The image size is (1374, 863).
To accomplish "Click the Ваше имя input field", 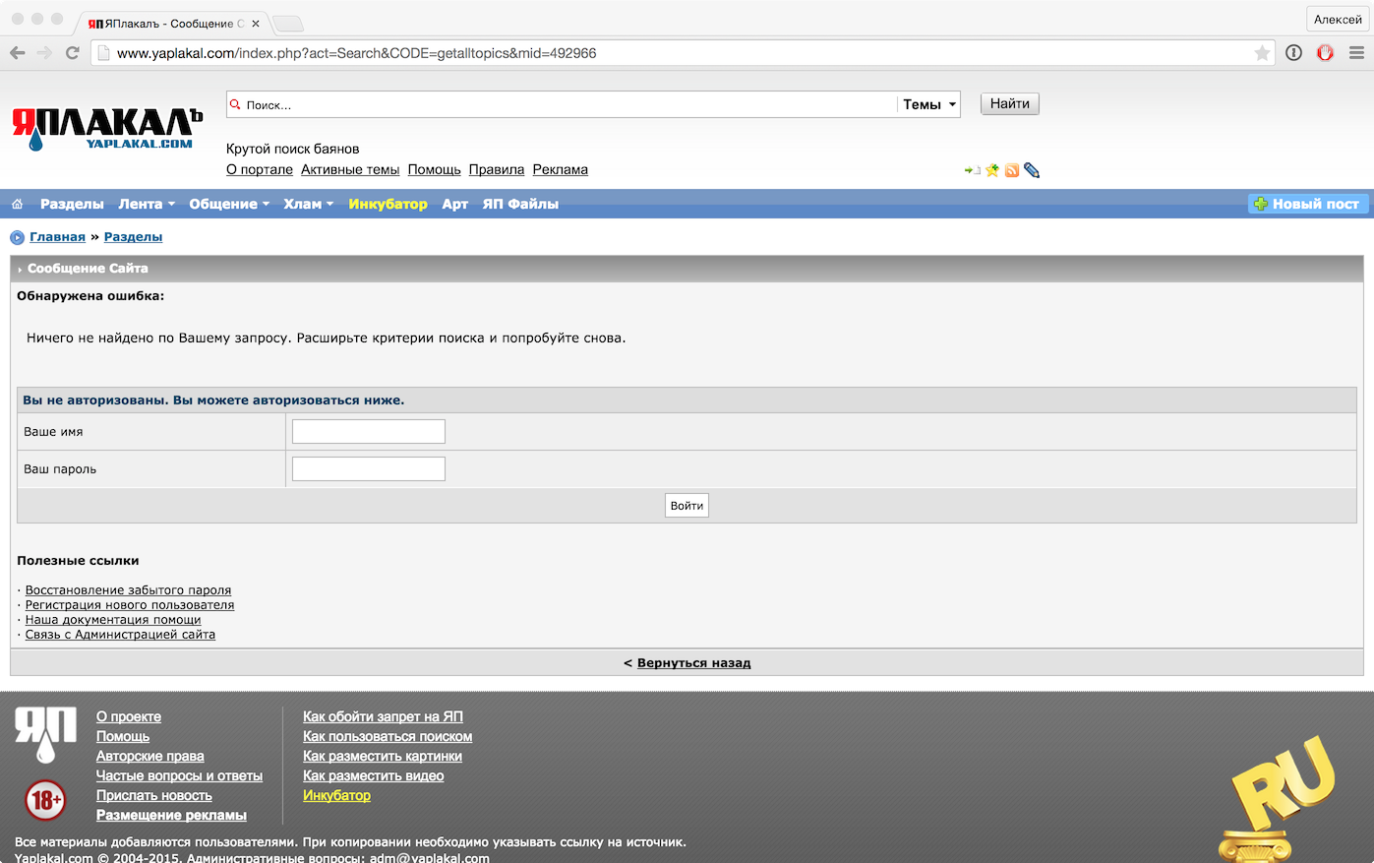I will tap(369, 432).
